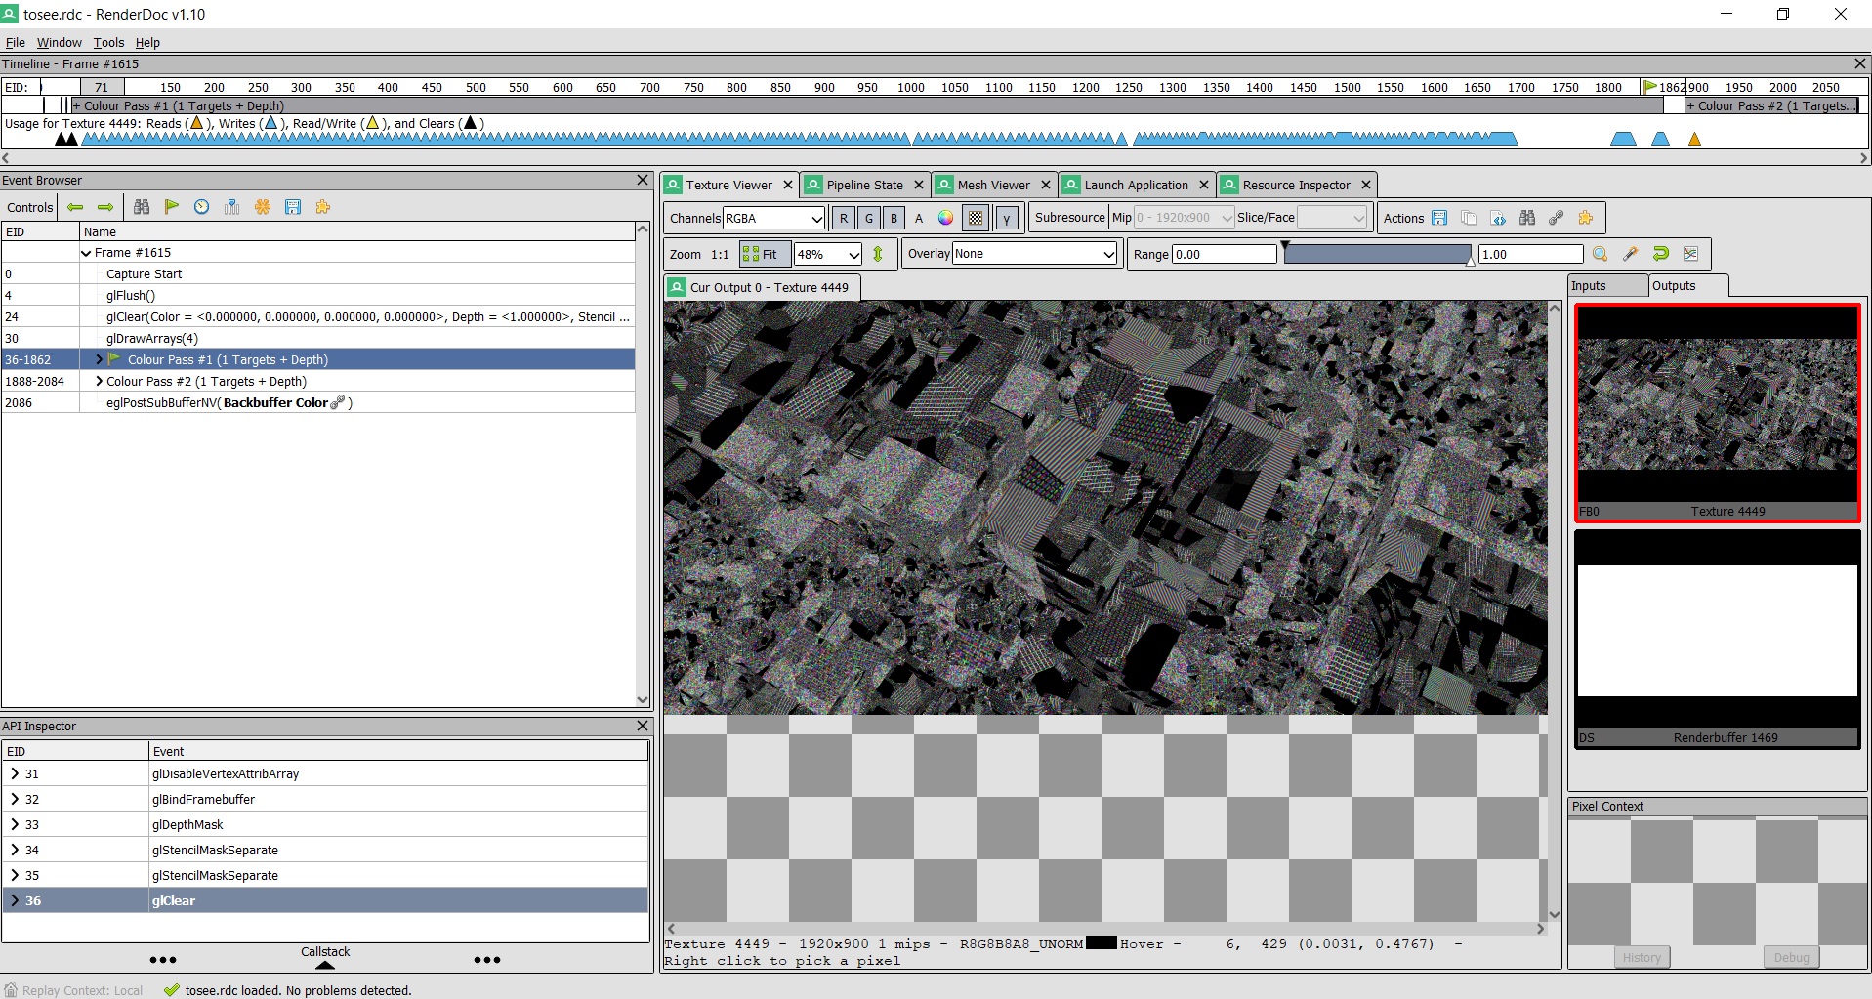The image size is (1872, 999).
Task: Enable gamma correction with the γ toggle
Action: click(1007, 218)
